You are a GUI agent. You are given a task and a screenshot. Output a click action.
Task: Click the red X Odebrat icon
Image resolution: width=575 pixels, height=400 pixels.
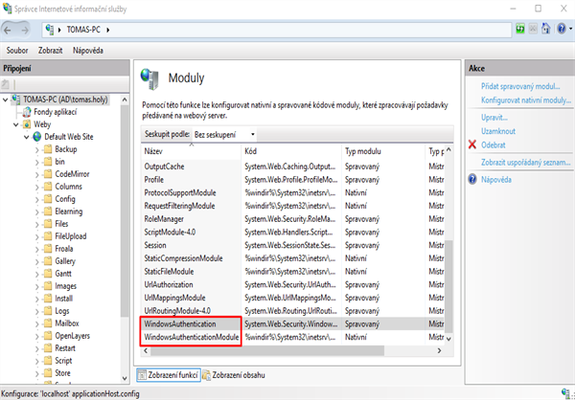pyautogui.click(x=472, y=145)
